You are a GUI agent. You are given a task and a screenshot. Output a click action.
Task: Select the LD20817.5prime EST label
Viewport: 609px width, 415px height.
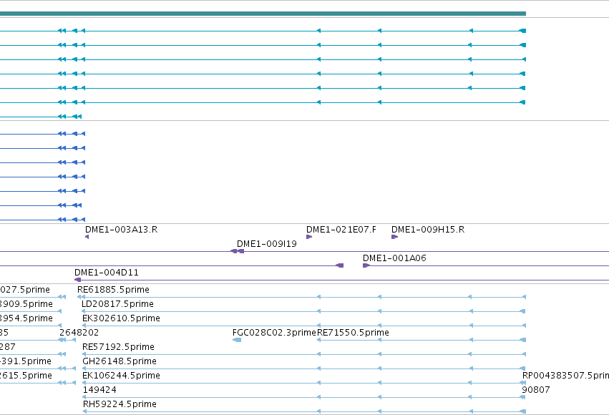[117, 304]
